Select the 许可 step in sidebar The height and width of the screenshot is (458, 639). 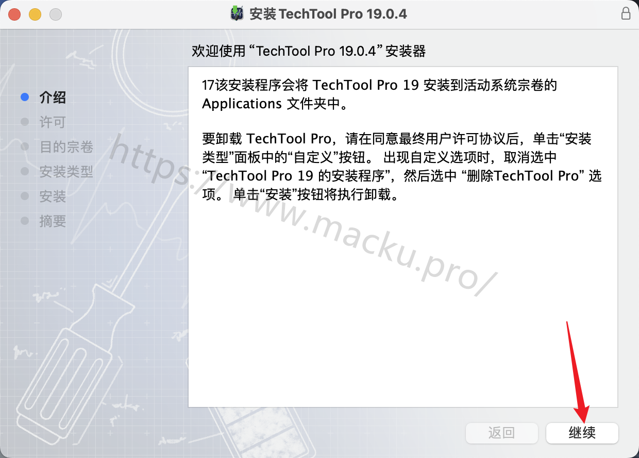click(53, 122)
